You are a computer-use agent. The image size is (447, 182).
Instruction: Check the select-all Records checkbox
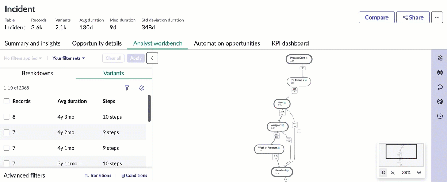pos(7,101)
